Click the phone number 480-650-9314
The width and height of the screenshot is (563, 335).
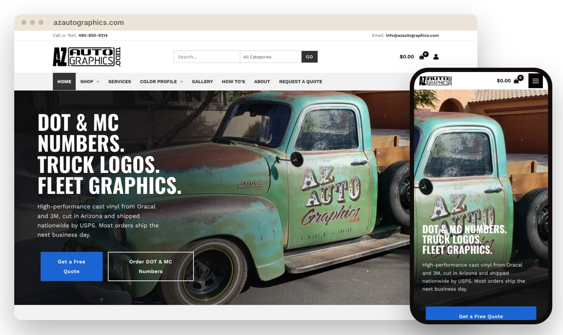coord(93,35)
